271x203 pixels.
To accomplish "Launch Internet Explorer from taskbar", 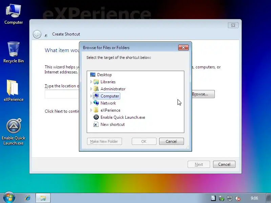I will tap(28, 198).
